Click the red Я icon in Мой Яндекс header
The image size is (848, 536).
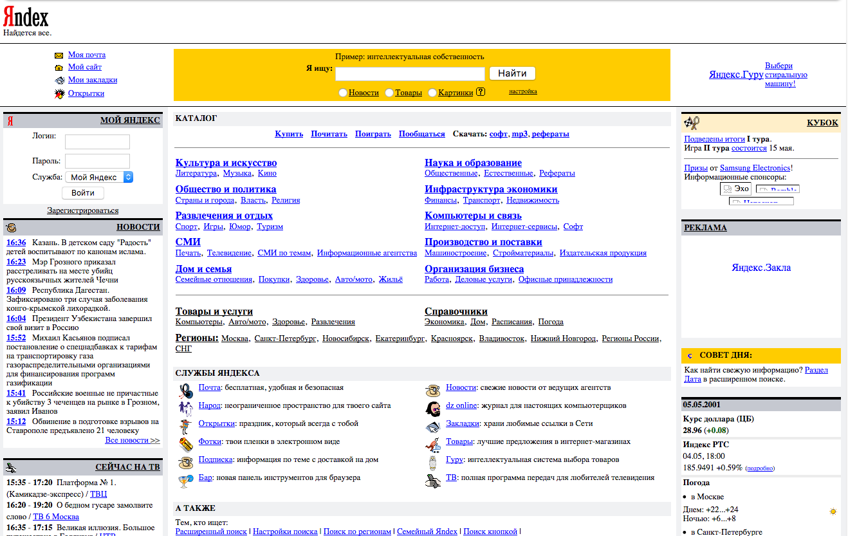pos(10,121)
